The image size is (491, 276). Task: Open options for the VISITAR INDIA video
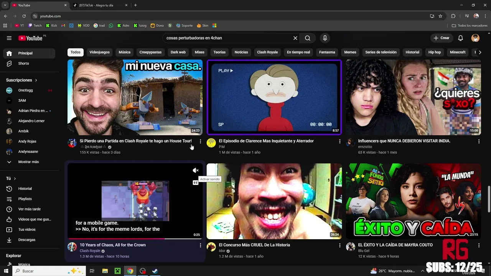coord(479,141)
